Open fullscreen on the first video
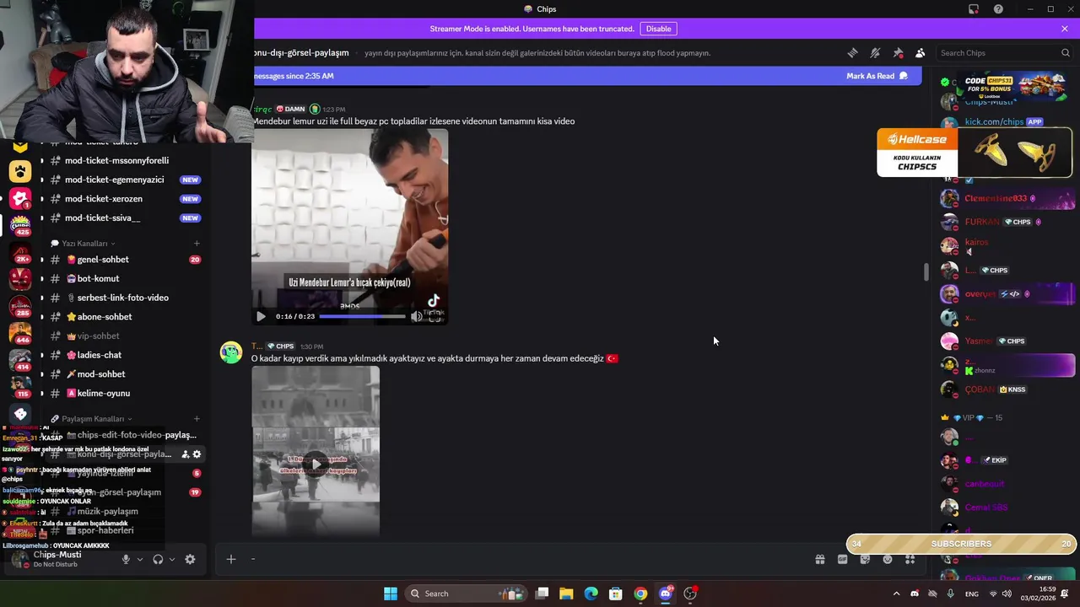The image size is (1080, 607). [x=435, y=316]
